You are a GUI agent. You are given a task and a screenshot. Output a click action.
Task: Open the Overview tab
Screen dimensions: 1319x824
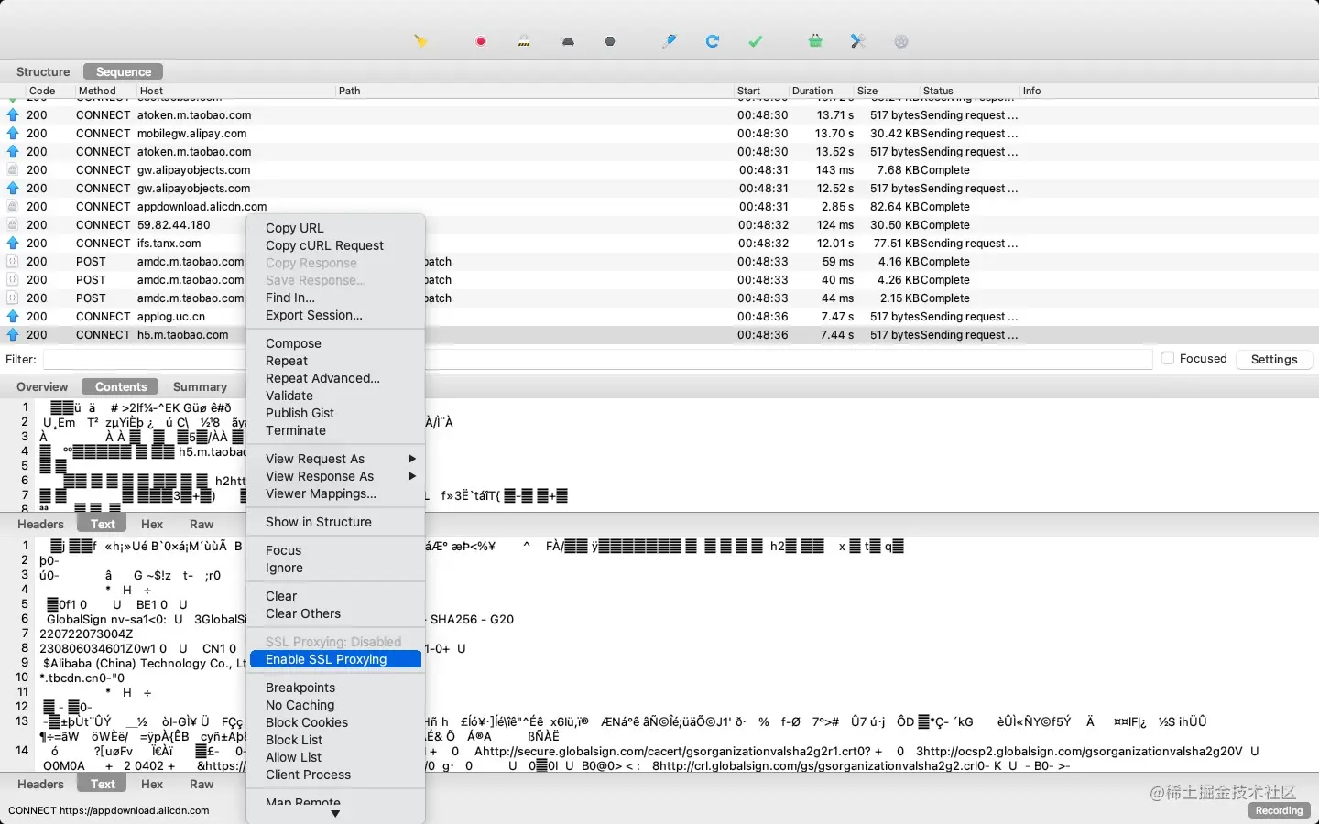point(42,387)
